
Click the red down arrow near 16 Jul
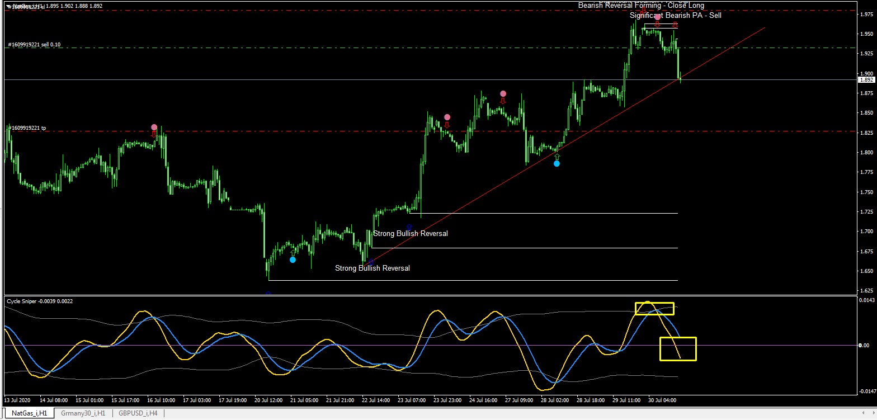pos(154,134)
